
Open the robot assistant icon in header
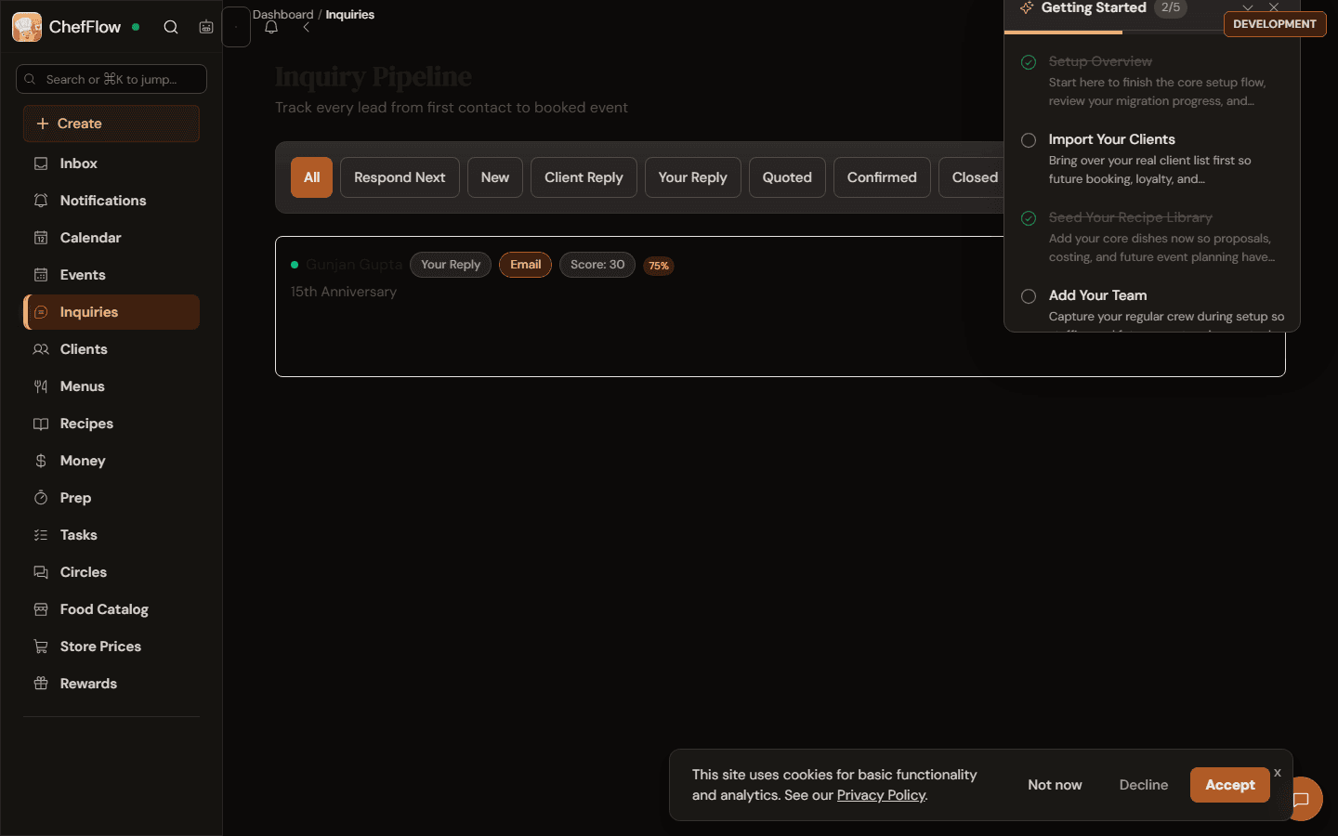[x=206, y=27]
